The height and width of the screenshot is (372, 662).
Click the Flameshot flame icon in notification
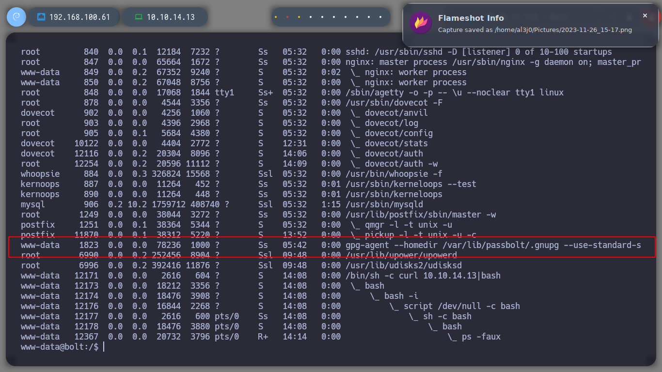[x=421, y=23]
